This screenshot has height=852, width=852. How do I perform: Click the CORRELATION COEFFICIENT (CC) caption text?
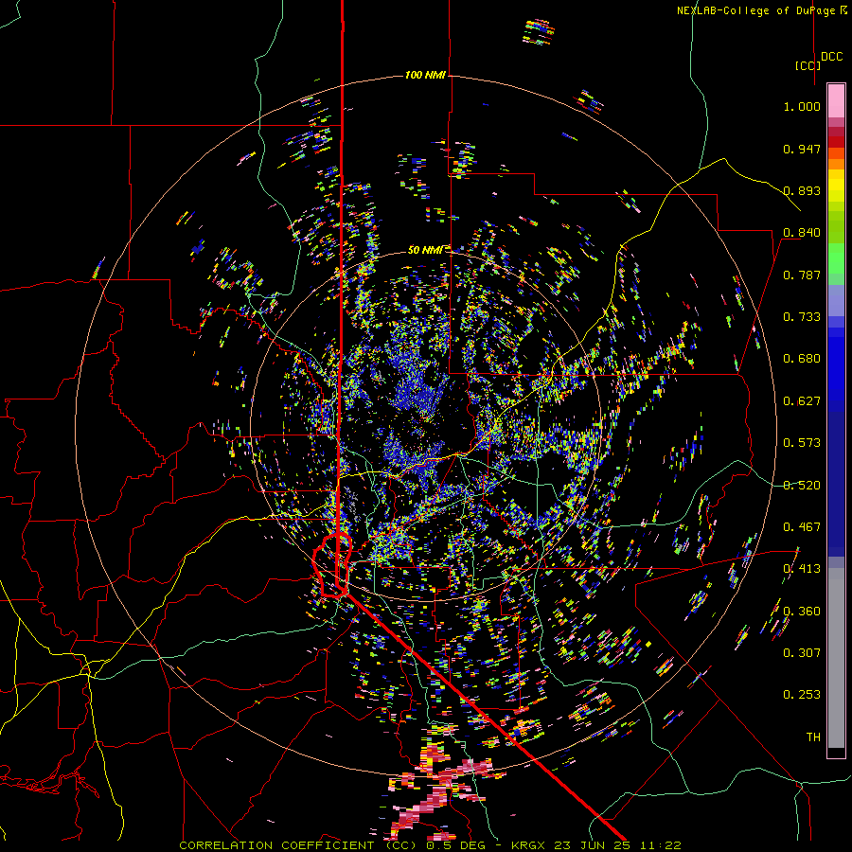298,845
